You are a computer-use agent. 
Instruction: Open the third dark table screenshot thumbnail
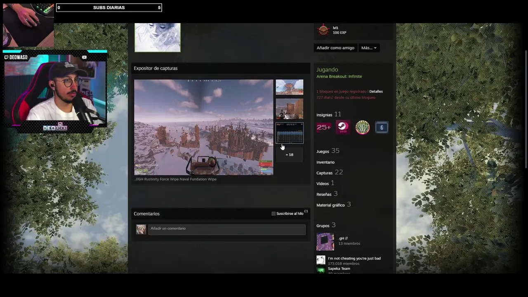(289, 133)
